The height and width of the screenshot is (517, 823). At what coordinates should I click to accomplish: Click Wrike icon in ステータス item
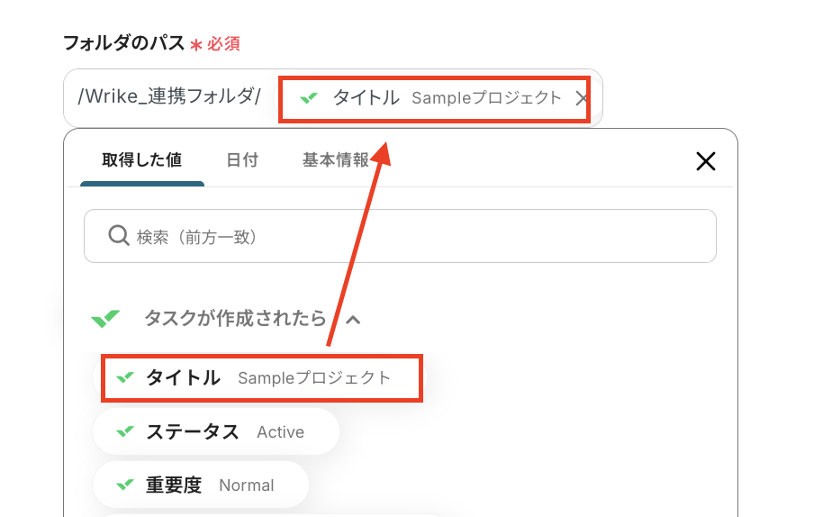pyautogui.click(x=125, y=431)
